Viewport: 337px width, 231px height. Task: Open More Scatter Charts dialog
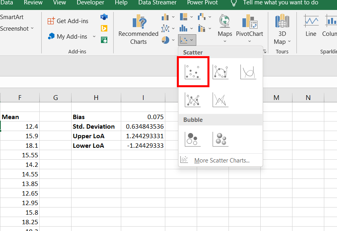221,160
